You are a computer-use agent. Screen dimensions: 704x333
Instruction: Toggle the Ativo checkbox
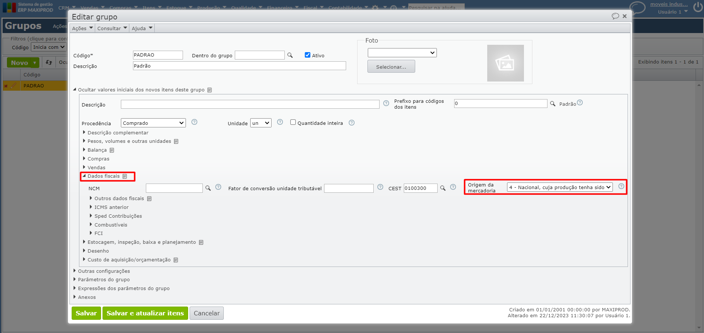[x=308, y=55]
